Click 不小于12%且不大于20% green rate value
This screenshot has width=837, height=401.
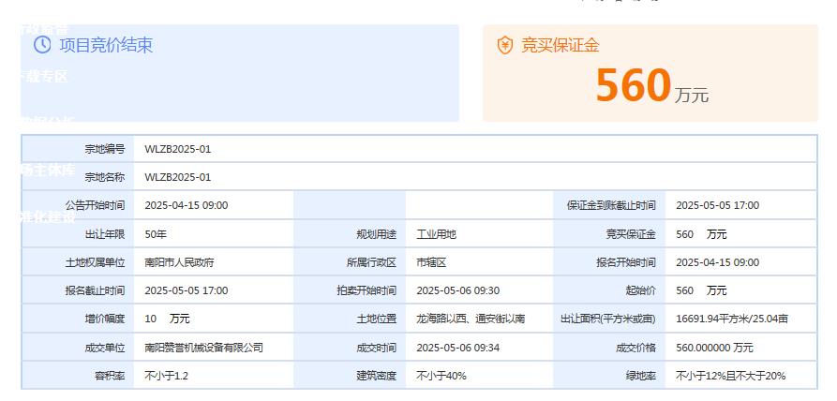731,376
